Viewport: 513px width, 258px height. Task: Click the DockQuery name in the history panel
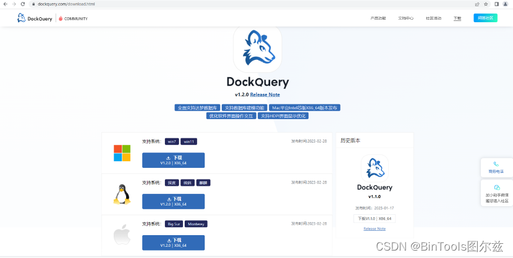click(x=375, y=188)
